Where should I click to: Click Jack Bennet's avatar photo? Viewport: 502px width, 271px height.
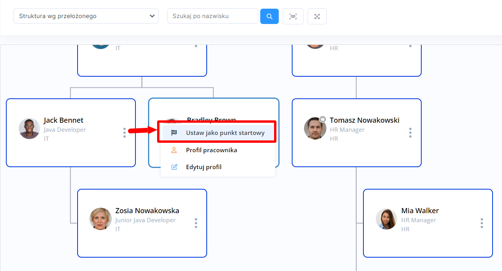30,129
